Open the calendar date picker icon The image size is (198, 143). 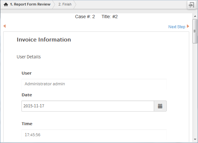coord(160,106)
